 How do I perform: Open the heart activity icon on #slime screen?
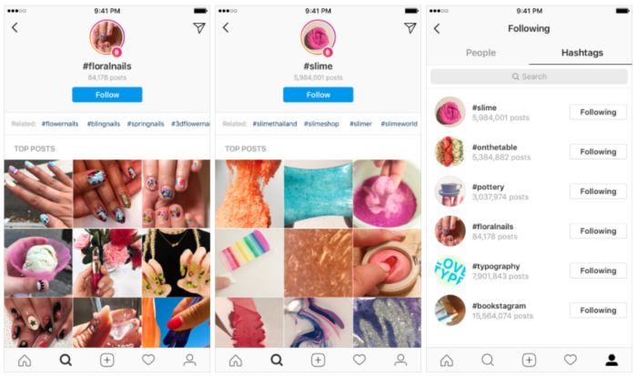point(359,360)
